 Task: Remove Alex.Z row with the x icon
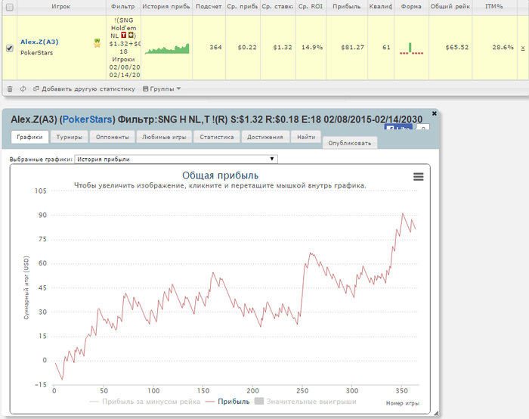click(523, 47)
